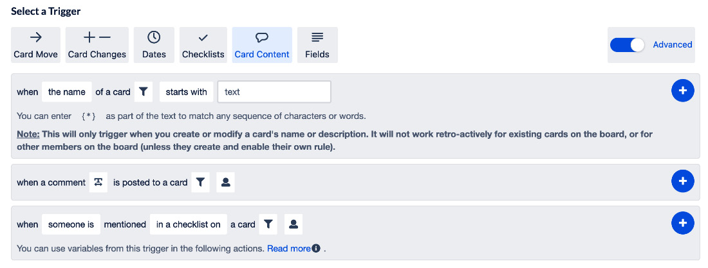Change 'the name' selector option
The height and width of the screenshot is (268, 708).
(x=67, y=92)
